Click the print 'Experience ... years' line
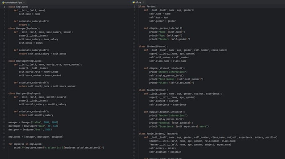Image resolution: width=285 pixels, height=159 pixels. point(179,126)
